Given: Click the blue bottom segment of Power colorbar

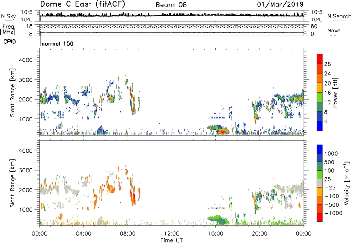Looking at the screenshot, I should 320,126.
